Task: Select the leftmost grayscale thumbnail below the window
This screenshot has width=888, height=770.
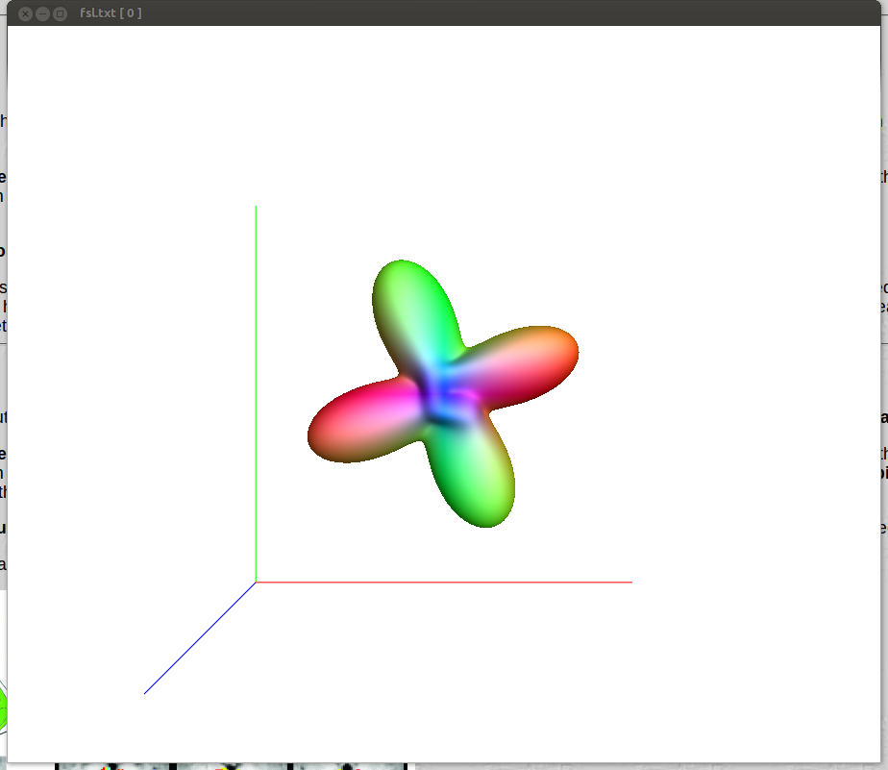Action: click(113, 766)
